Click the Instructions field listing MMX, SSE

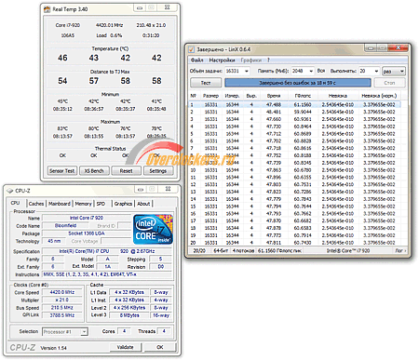pos(107,274)
